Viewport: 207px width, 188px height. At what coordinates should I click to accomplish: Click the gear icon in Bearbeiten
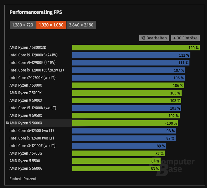coord(143,38)
